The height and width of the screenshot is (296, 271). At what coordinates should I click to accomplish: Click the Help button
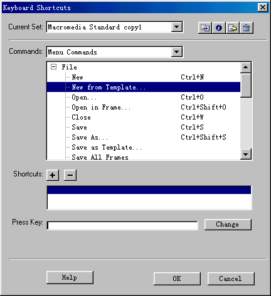[x=70, y=277]
